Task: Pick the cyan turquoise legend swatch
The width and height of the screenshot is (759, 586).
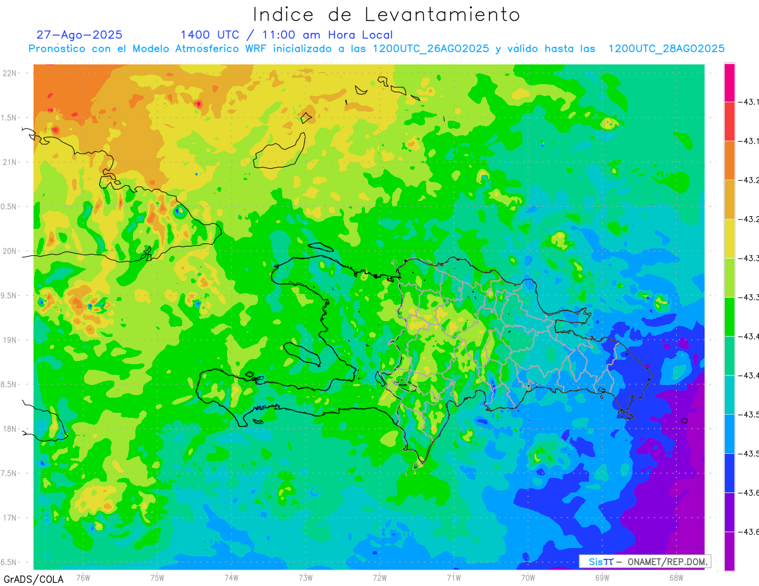Action: coord(729,395)
